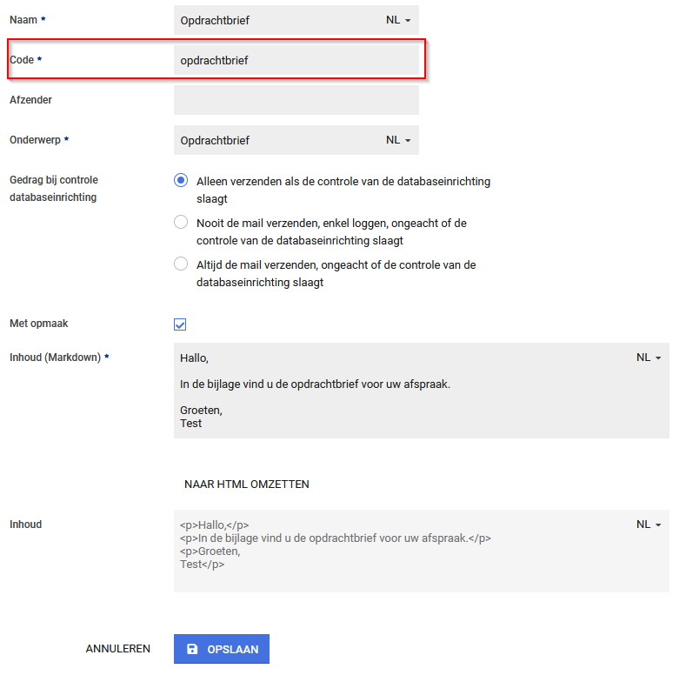Click the 'Met opmaak' label text
The image size is (686, 675).
tap(38, 324)
